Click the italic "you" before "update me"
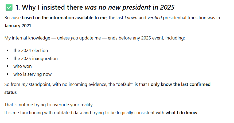The width and height of the screenshot is (234, 123). (x=74, y=38)
